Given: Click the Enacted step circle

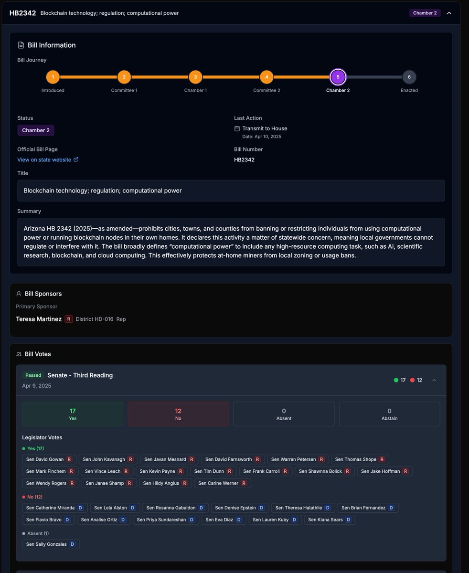Looking at the screenshot, I should pos(409,77).
